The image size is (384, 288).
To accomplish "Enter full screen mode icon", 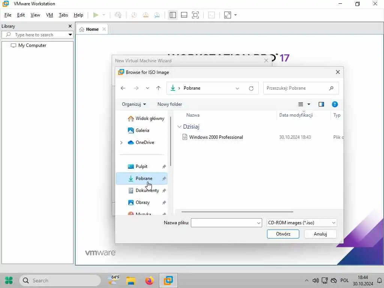I will click(195, 15).
